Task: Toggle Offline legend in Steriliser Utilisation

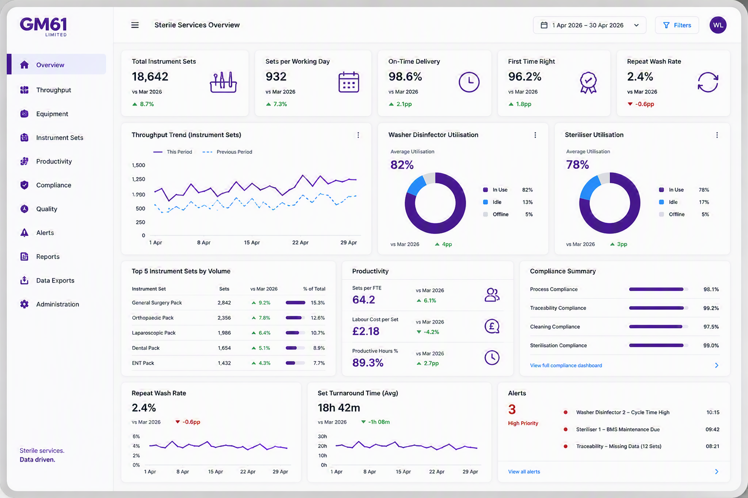Action: click(x=684, y=214)
